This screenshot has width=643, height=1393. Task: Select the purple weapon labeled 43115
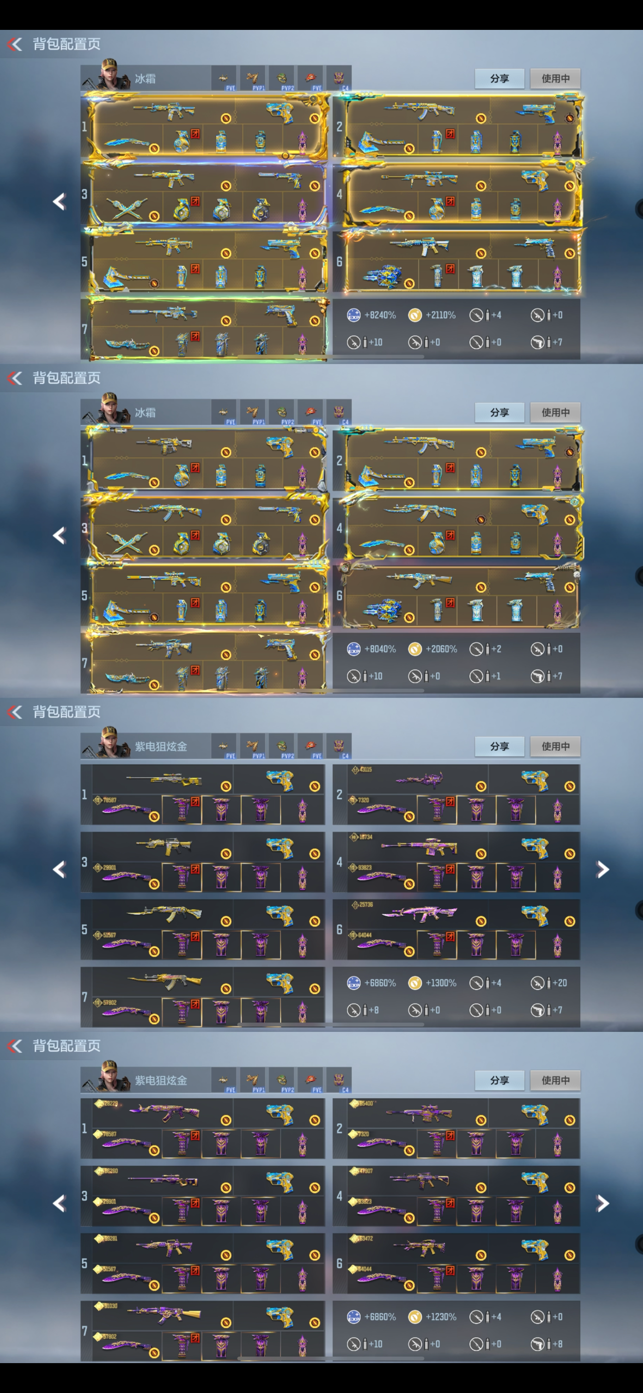[x=420, y=779]
